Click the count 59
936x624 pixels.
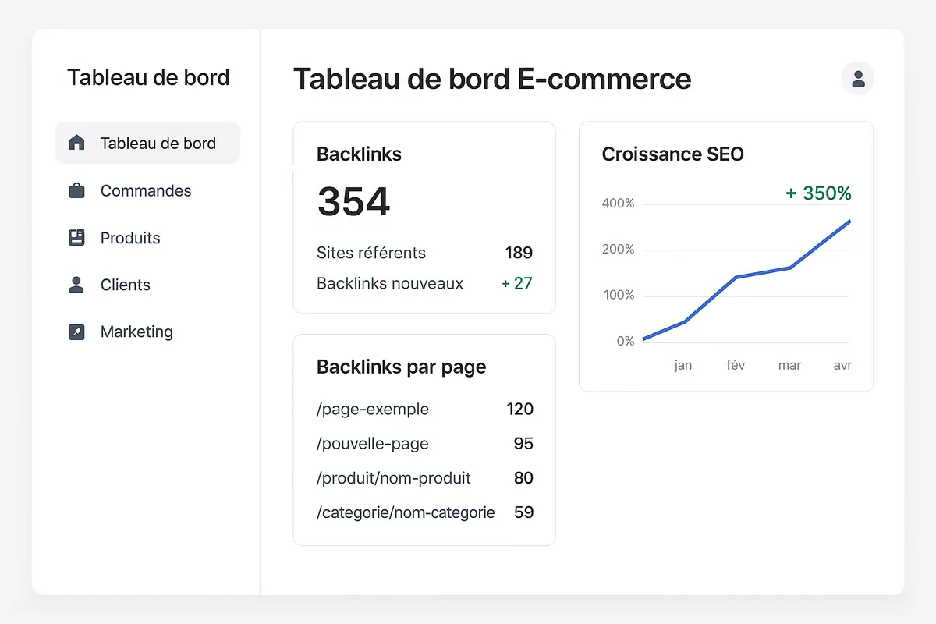(x=523, y=512)
